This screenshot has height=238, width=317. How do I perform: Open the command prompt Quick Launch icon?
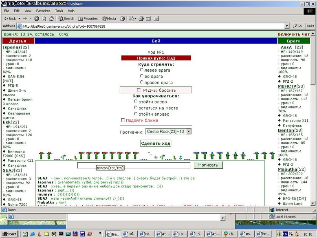61,234
